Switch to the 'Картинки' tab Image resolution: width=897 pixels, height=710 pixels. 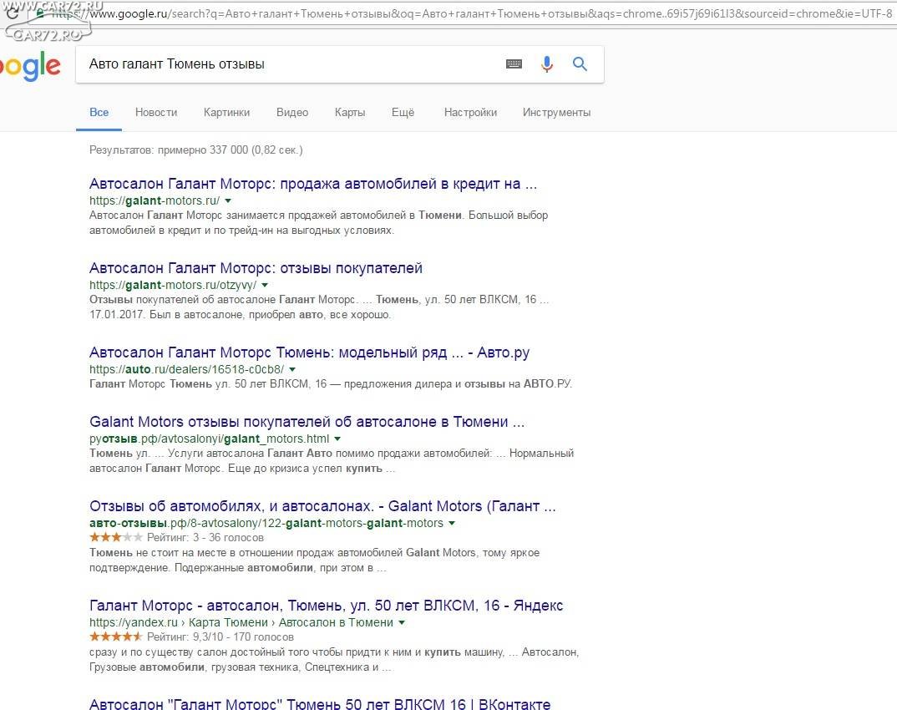[226, 112]
